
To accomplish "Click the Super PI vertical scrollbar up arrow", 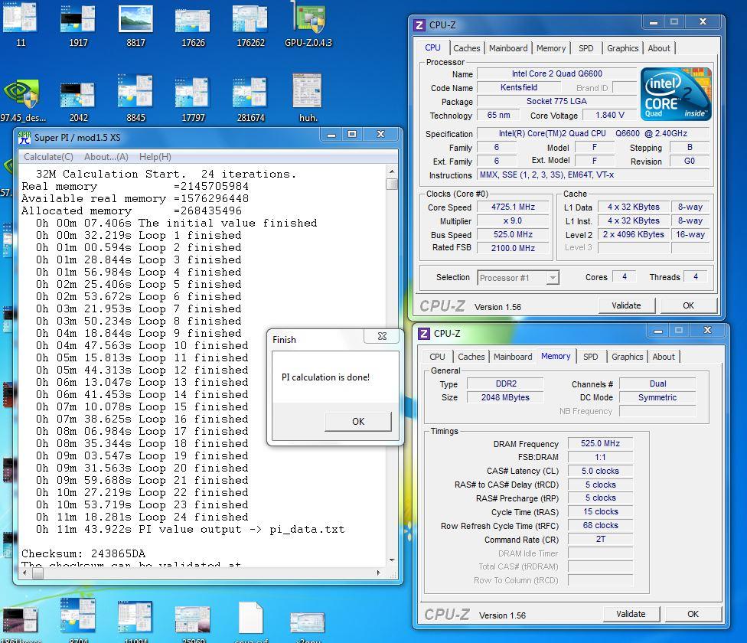I will coord(392,171).
